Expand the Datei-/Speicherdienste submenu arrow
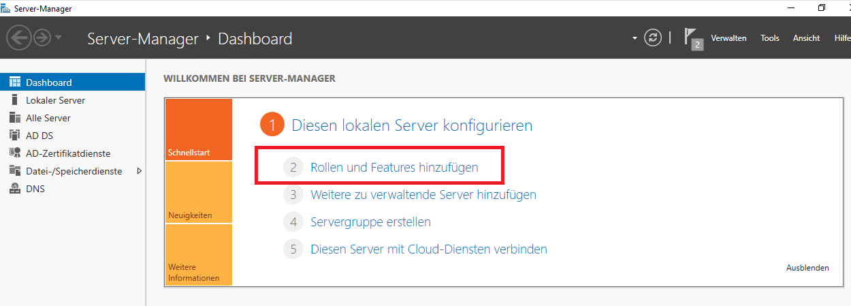The width and height of the screenshot is (851, 306). (x=139, y=171)
